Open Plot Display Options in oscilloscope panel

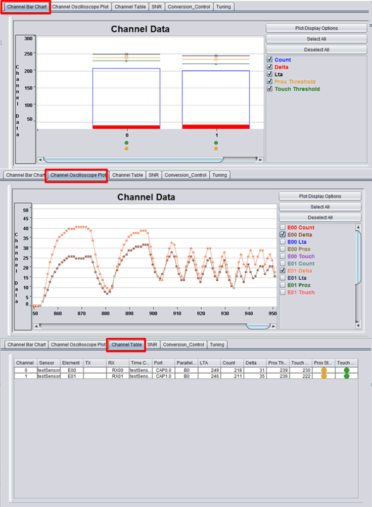(320, 196)
